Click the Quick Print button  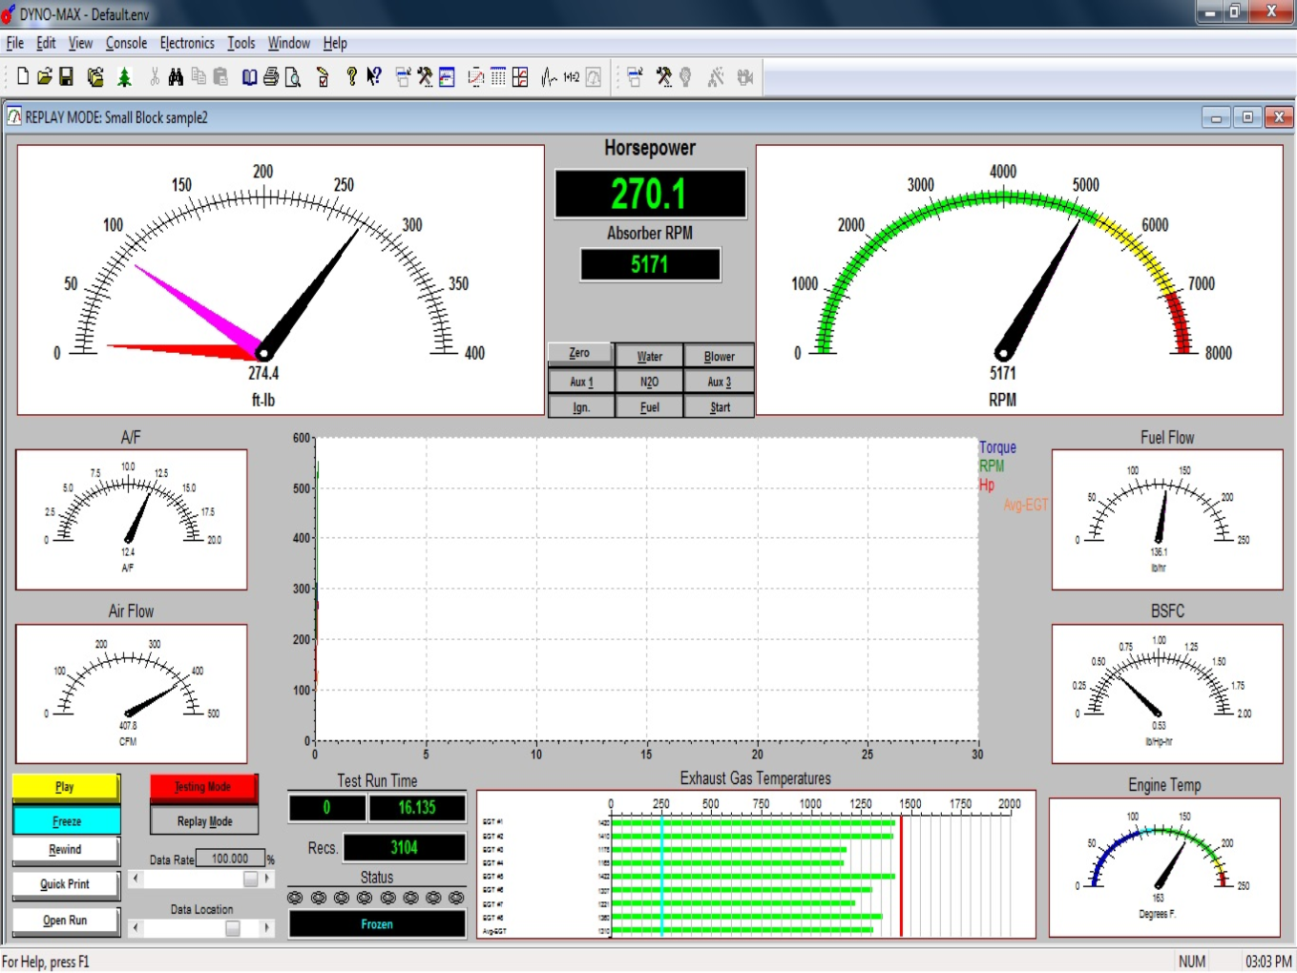pyautogui.click(x=66, y=884)
